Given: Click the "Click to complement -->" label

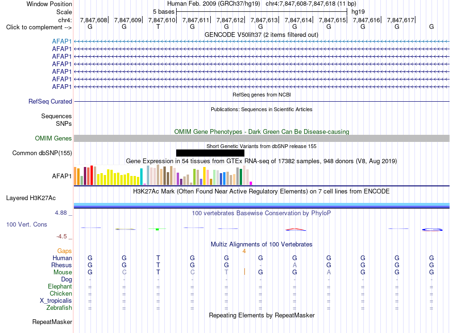Looking at the screenshot, I should [x=39, y=27].
